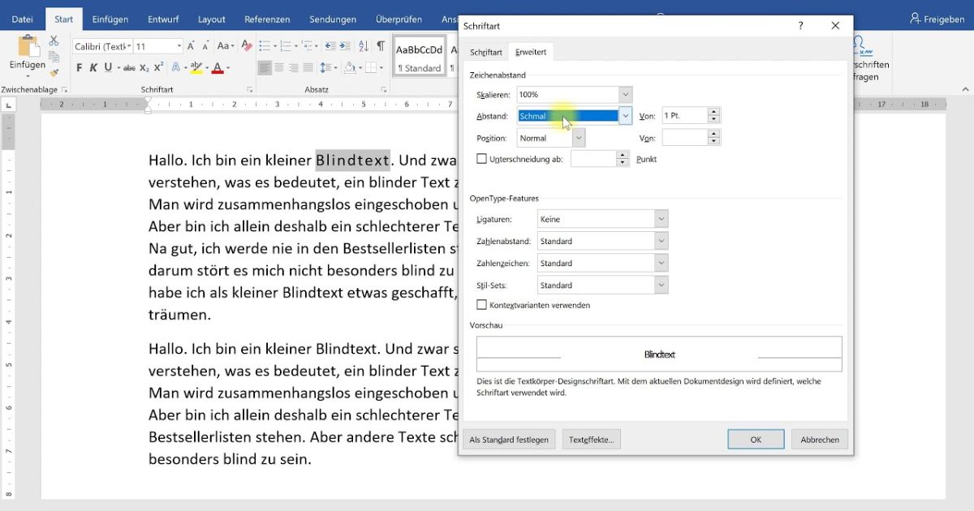The height and width of the screenshot is (511, 974).
Task: Open the font name dropdown Calibri
Action: [129, 46]
